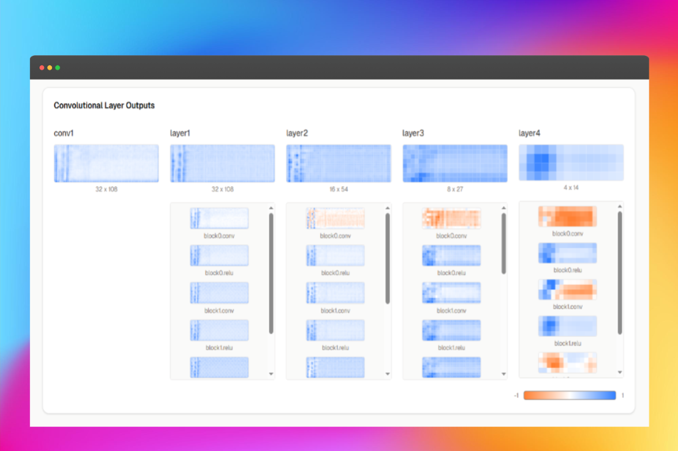Image resolution: width=678 pixels, height=451 pixels.
Task: Click scroll up arrow in layer3 list
Action: pyautogui.click(x=504, y=208)
